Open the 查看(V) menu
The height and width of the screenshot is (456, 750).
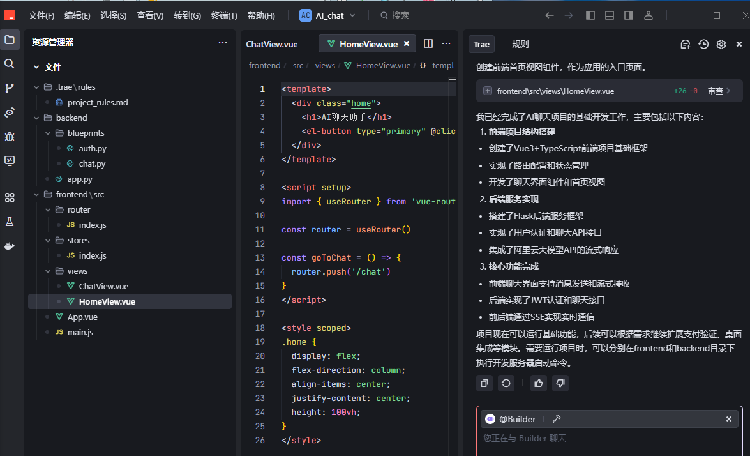150,15
